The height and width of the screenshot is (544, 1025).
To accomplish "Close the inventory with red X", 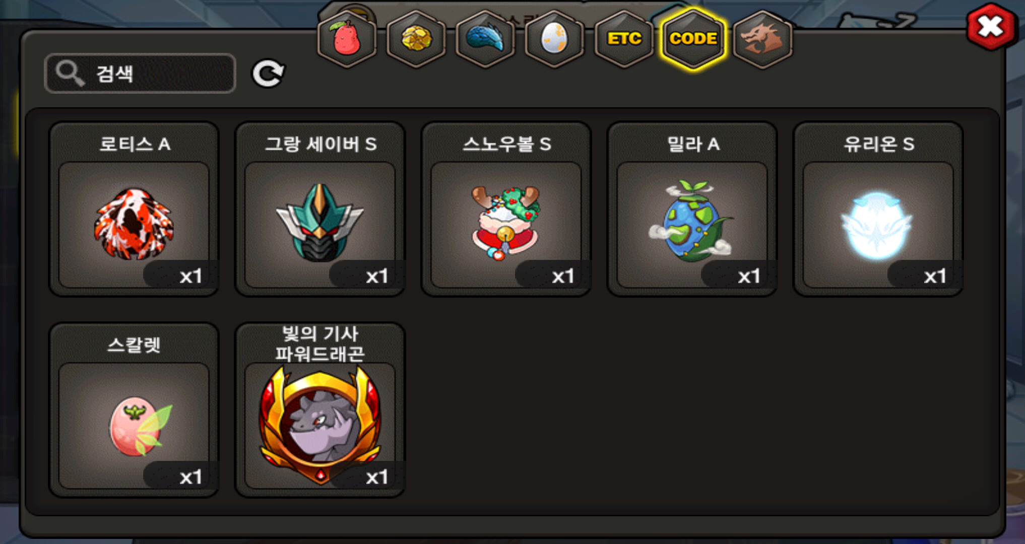I will tap(991, 27).
